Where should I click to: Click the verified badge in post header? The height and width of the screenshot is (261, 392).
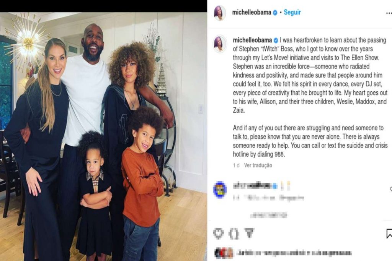(x=275, y=13)
